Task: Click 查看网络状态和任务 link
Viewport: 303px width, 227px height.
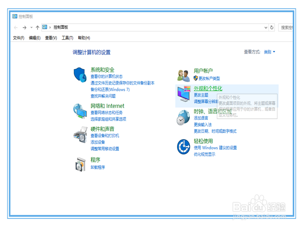Action: pos(107,113)
